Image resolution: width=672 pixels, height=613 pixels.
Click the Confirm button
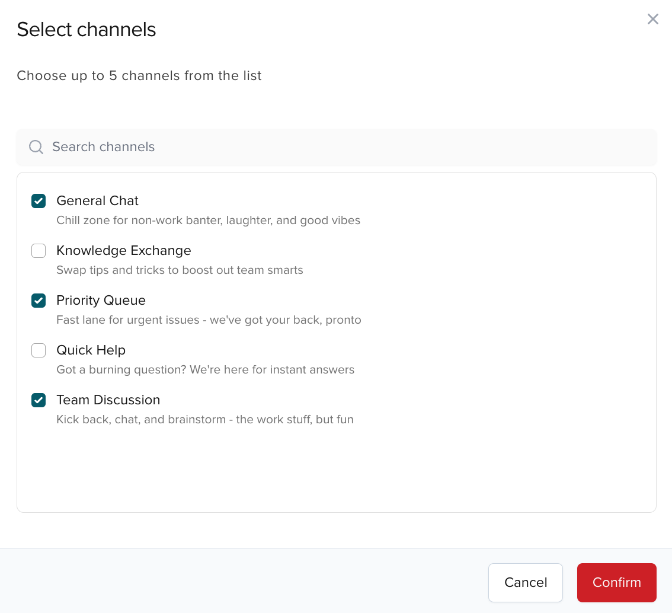(x=616, y=583)
